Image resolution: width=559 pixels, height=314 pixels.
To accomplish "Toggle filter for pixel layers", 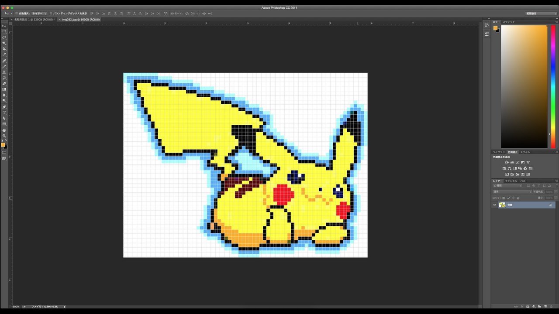I will tap(528, 186).
